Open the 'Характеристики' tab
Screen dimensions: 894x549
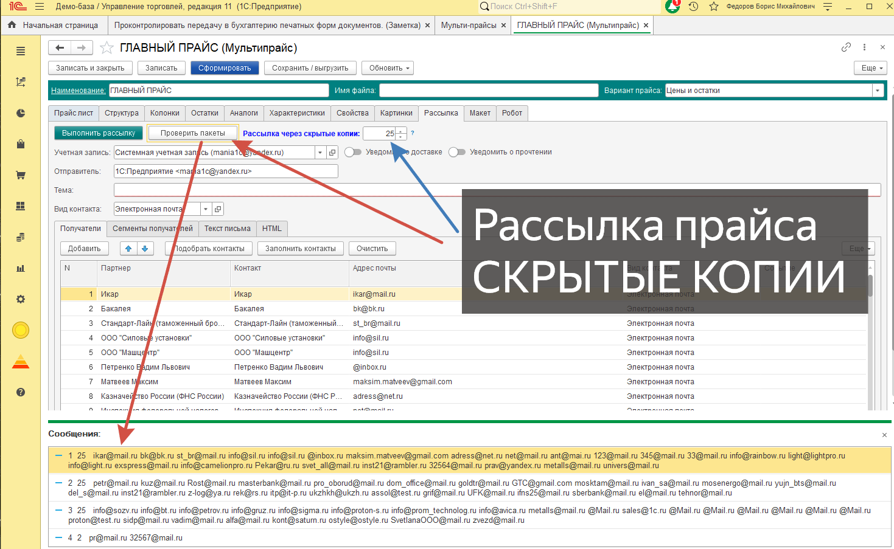click(x=297, y=113)
